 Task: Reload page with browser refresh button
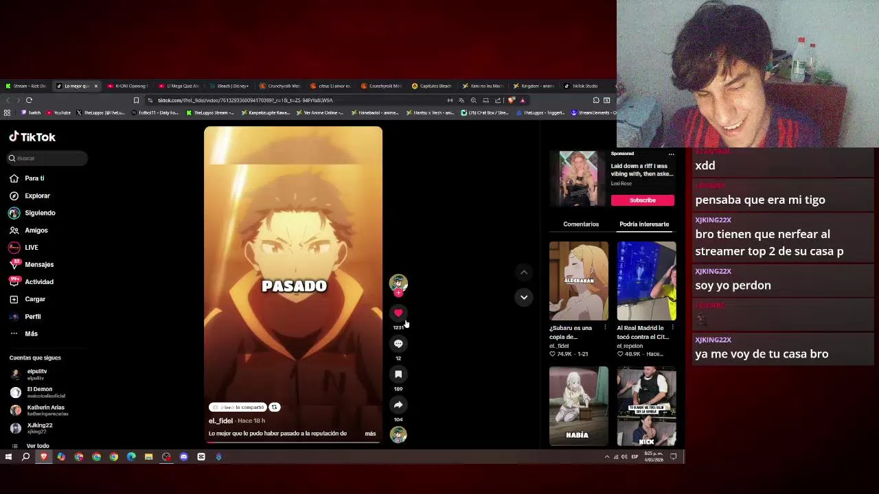coord(29,100)
